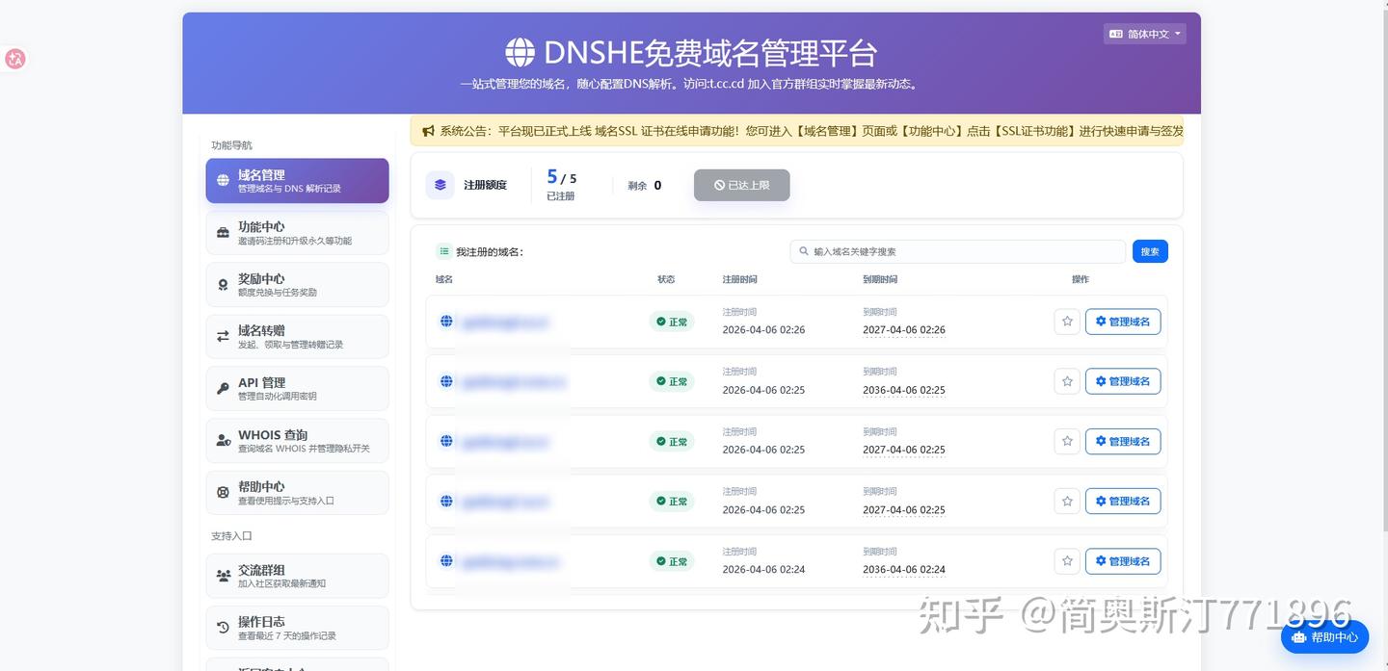This screenshot has height=671, width=1388.
Task: Click the history icon of 操作日志
Action: pos(223,628)
